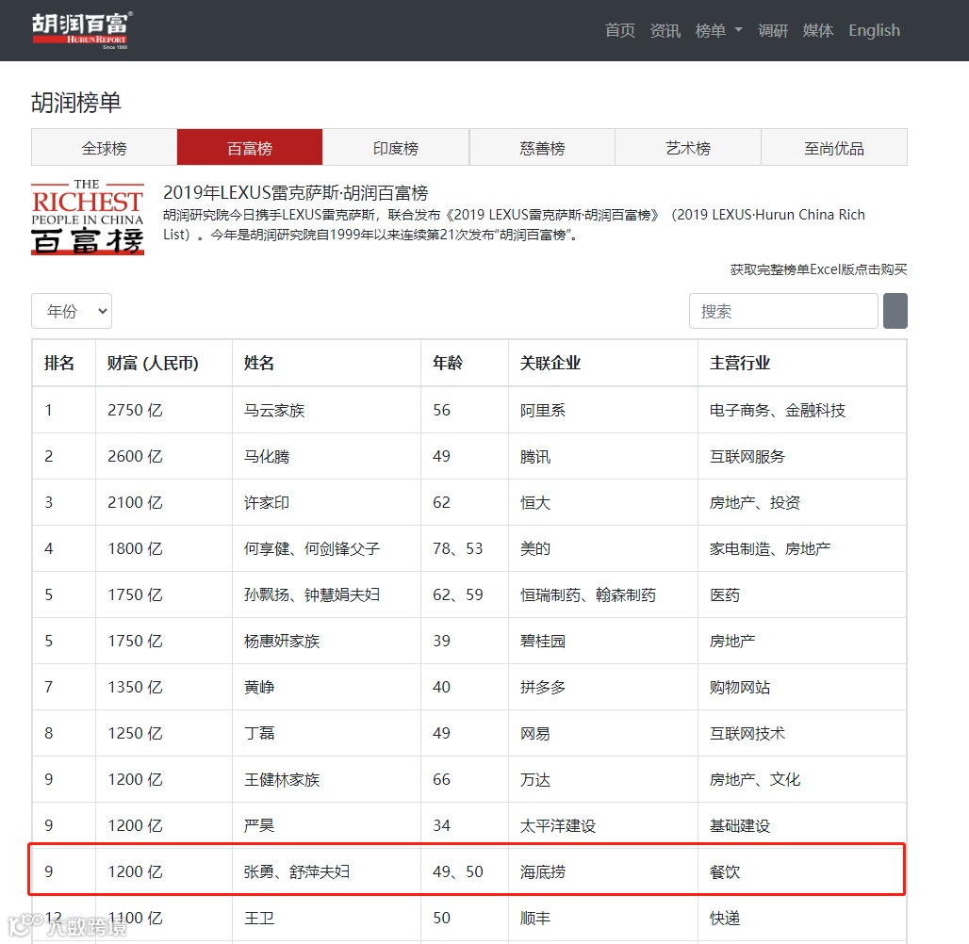Click the name 杨惠妍家族

(281, 641)
